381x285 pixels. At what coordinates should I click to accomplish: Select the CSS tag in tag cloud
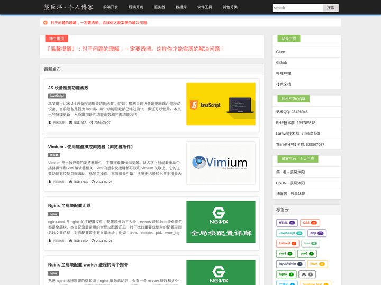pyautogui.click(x=310, y=223)
